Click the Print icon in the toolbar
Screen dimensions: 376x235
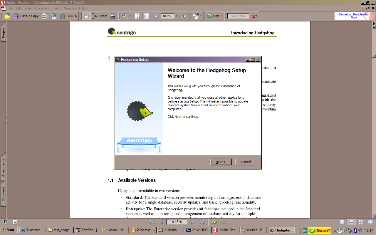(x=44, y=16)
